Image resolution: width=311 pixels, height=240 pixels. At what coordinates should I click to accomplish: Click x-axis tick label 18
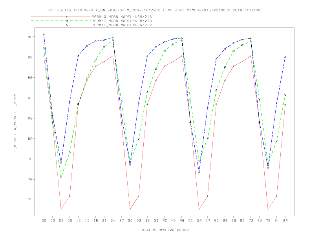pos(95,220)
